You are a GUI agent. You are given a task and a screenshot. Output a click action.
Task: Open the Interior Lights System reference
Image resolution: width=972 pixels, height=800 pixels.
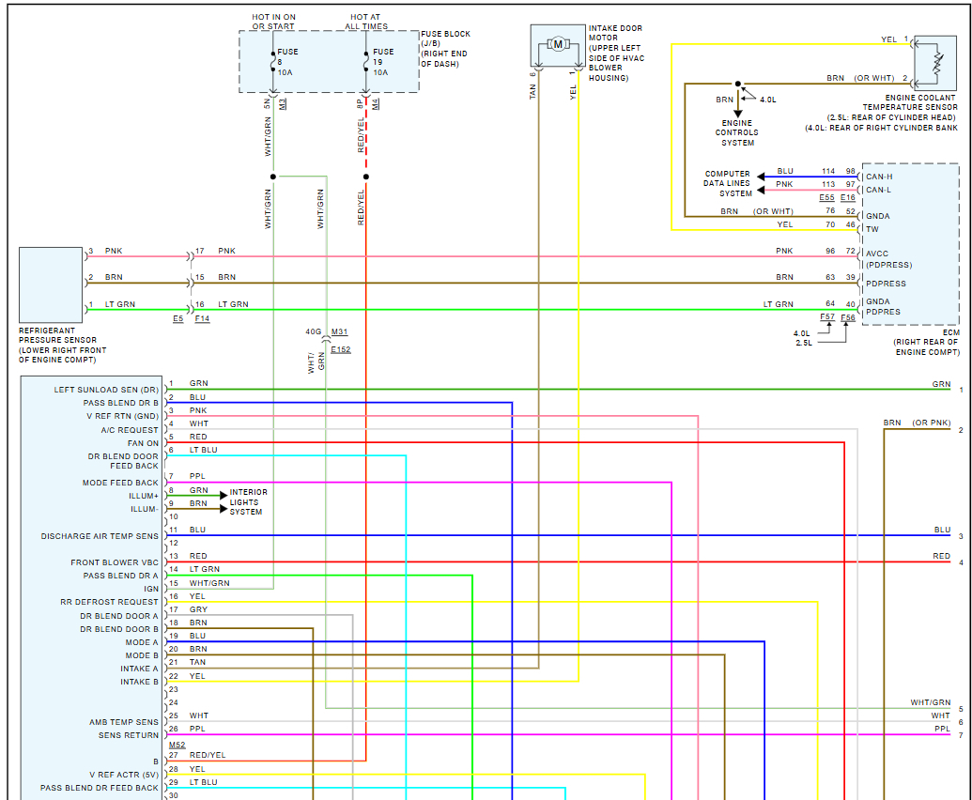(248, 501)
